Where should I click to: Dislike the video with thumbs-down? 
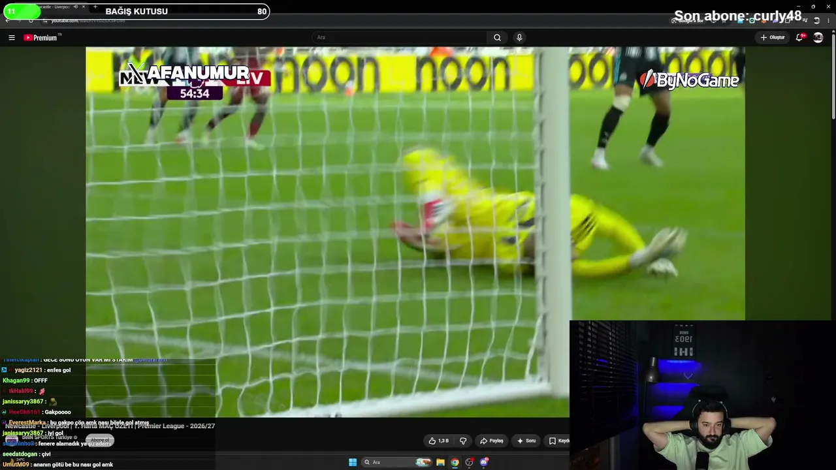(x=463, y=441)
